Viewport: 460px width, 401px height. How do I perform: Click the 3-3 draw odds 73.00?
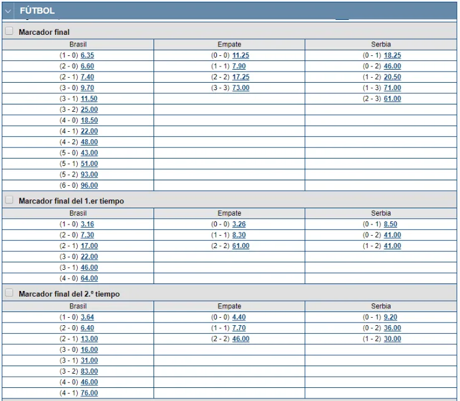[241, 88]
